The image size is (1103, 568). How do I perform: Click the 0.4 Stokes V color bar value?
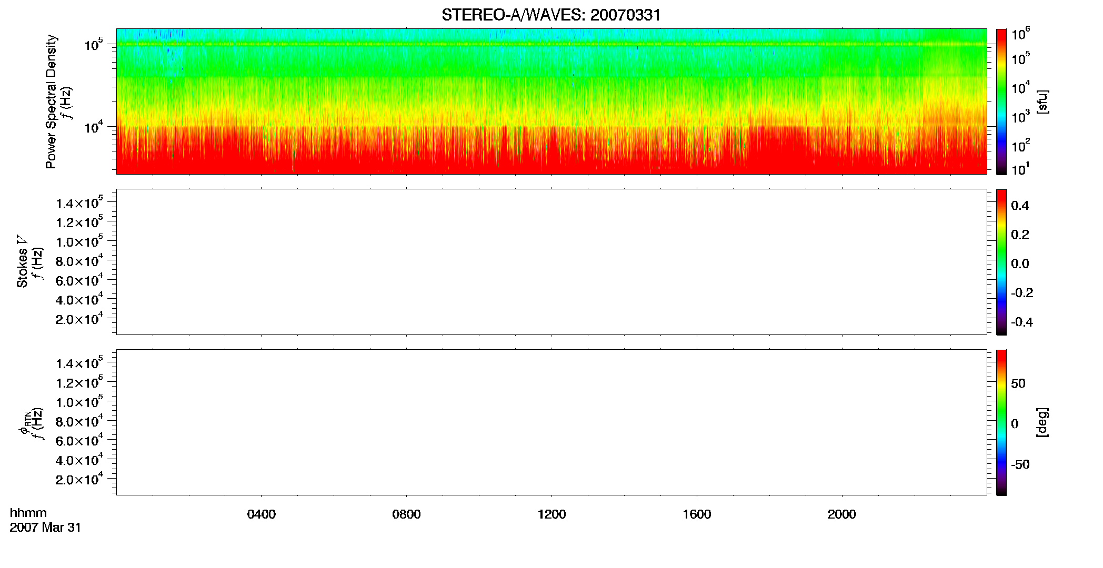(x=1020, y=206)
